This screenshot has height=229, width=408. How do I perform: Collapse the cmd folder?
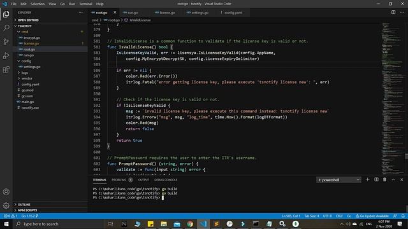click(x=25, y=32)
